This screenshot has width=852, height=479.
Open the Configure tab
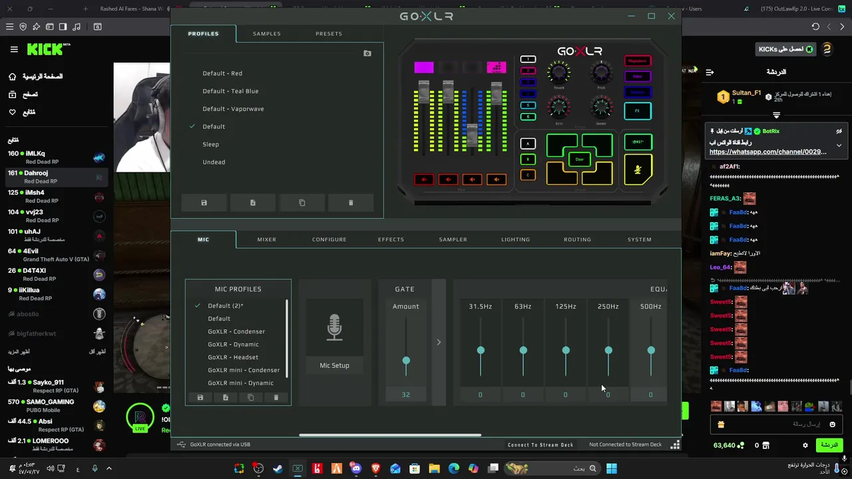pos(329,239)
